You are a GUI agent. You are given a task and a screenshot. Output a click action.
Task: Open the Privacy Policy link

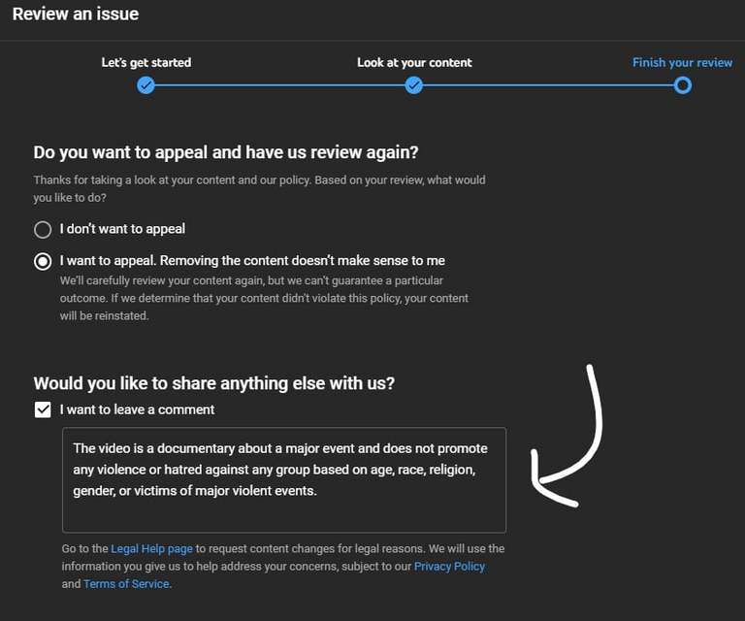click(x=449, y=567)
